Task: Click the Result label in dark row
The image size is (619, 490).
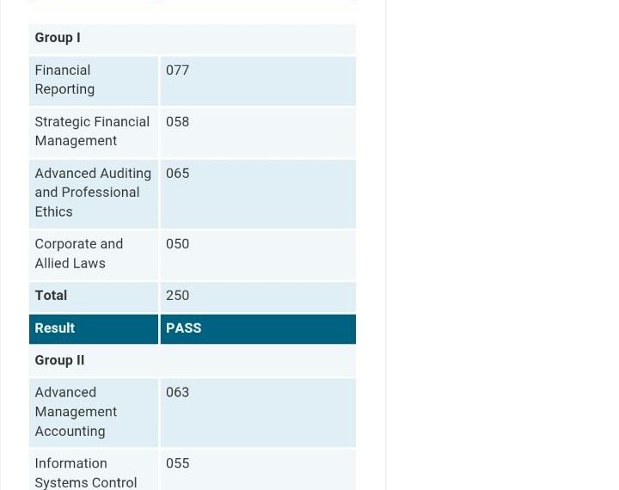Action: click(x=55, y=328)
